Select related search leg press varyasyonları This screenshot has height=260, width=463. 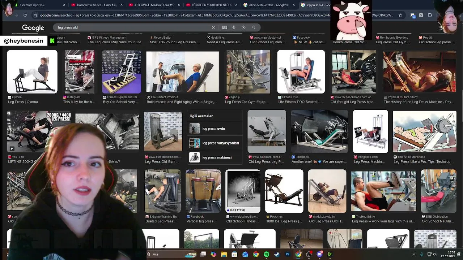tap(214, 143)
